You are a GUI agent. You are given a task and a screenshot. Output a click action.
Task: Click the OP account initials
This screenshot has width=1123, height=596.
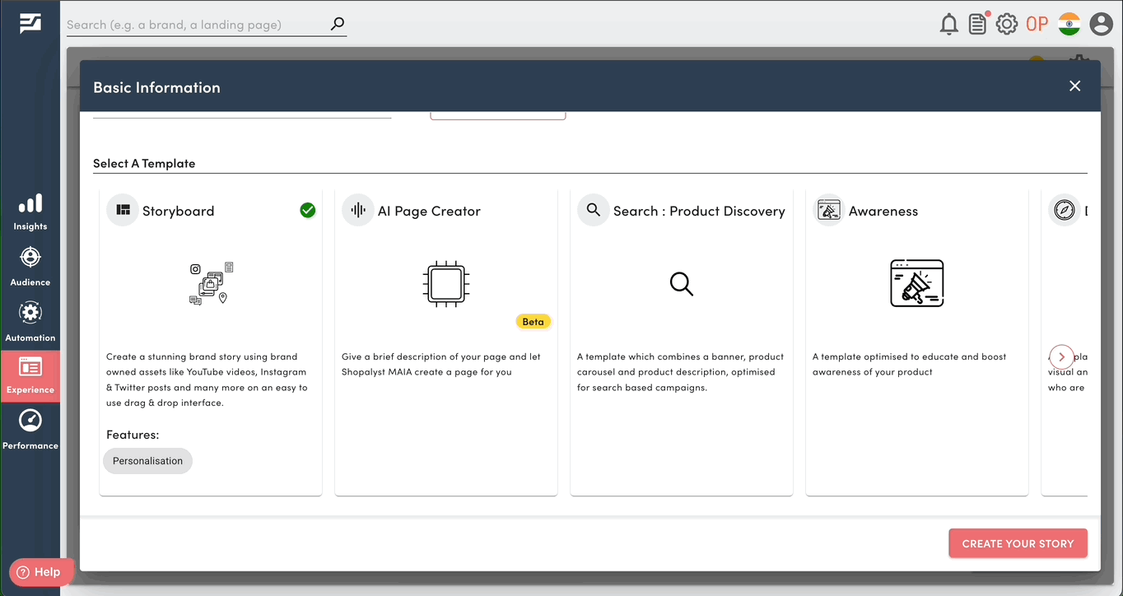click(1037, 24)
